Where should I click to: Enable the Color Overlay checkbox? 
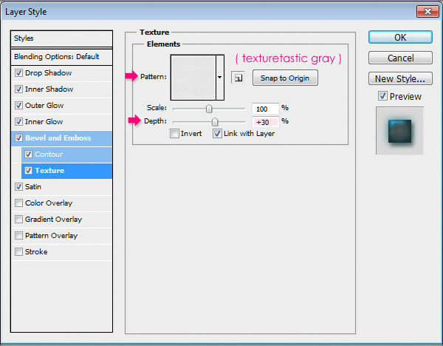point(18,203)
